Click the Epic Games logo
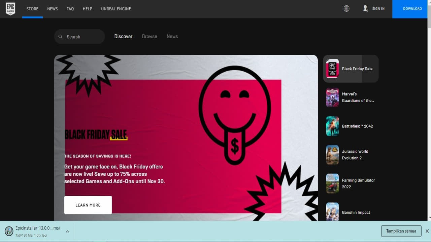Viewport: 431px width, 242px height. coord(10,9)
